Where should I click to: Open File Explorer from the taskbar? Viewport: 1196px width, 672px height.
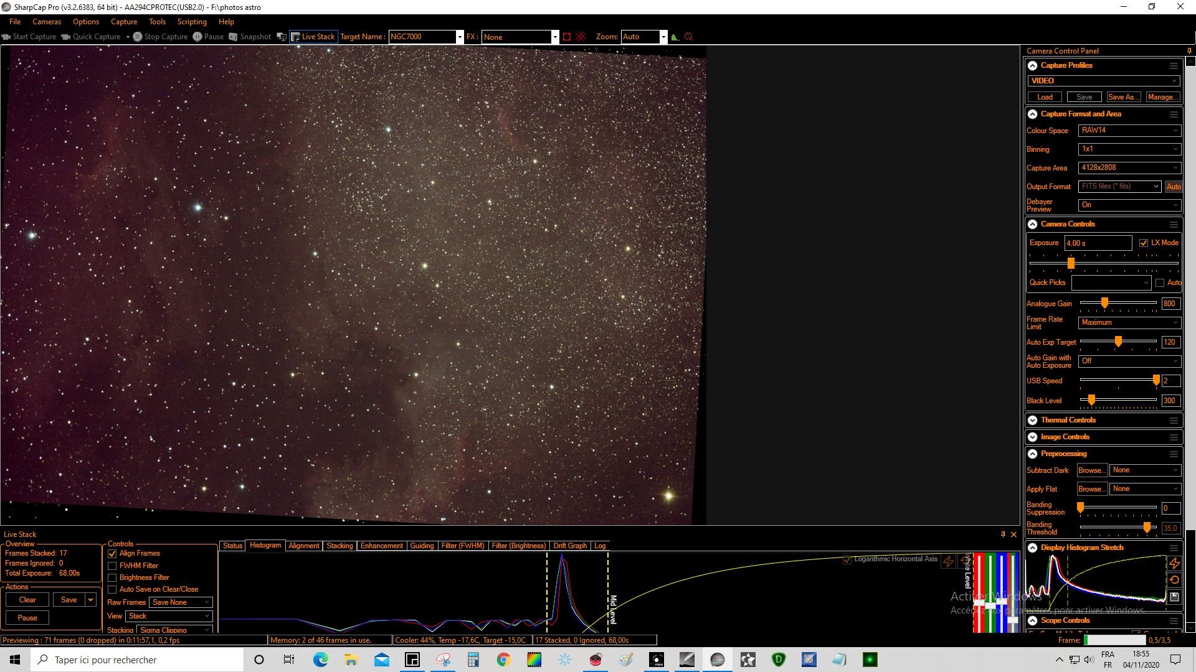(351, 660)
